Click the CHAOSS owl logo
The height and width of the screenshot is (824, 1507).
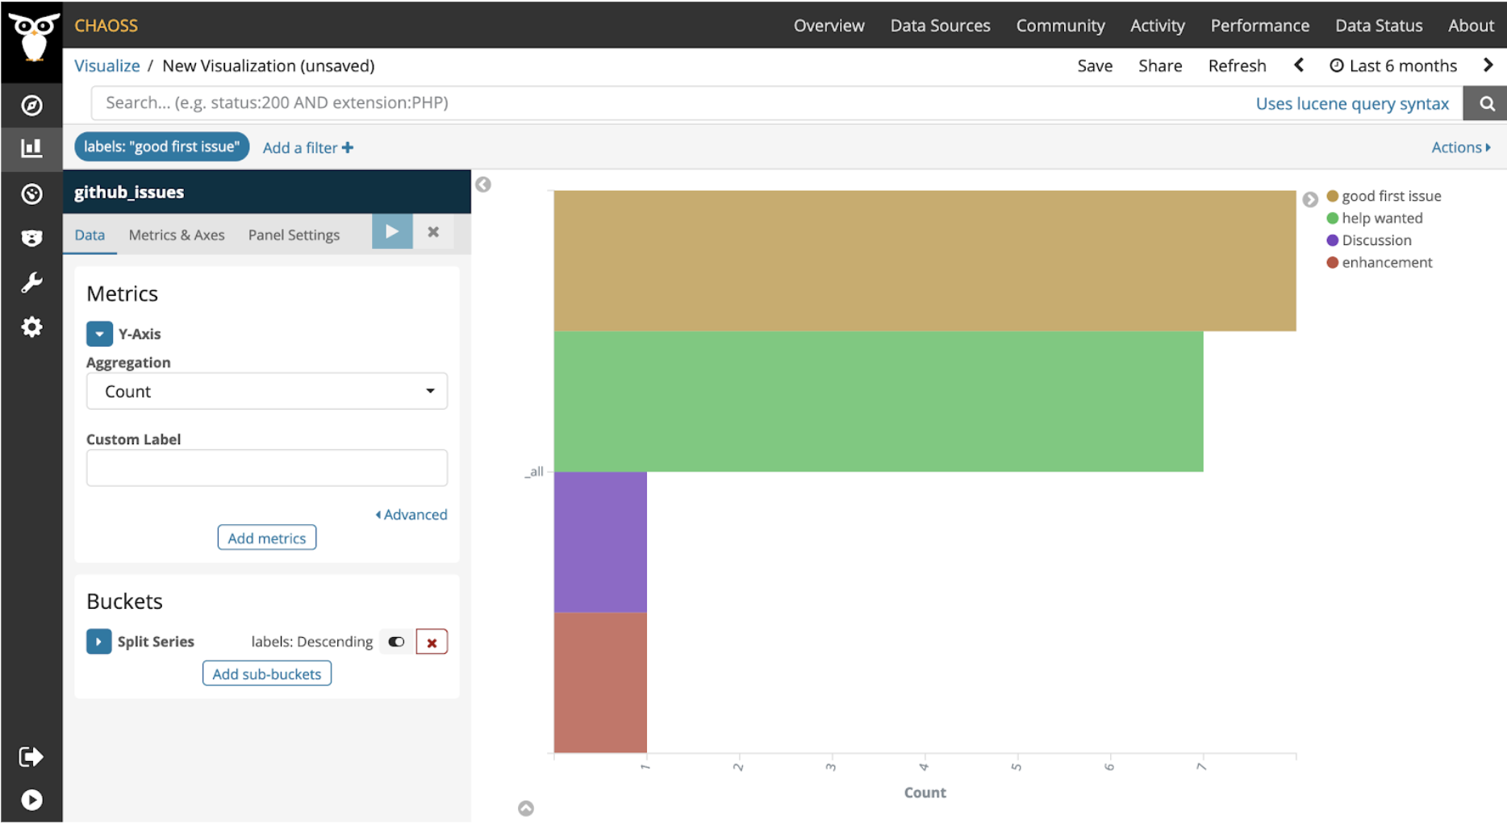32,38
